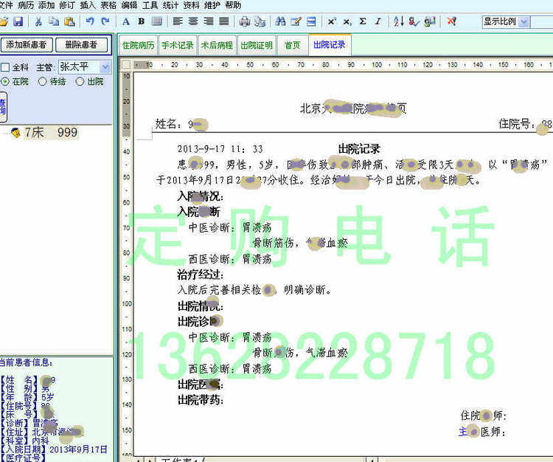
Task: Click the 添加新患者 button
Action: [27, 45]
